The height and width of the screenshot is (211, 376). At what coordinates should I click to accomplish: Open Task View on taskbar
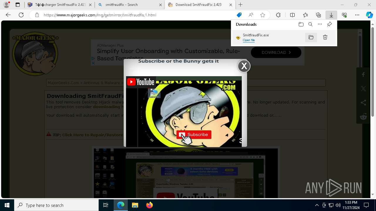(106, 205)
